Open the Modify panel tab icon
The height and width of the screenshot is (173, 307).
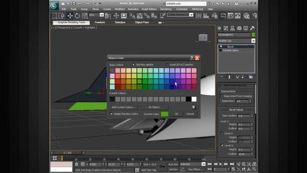226,28
